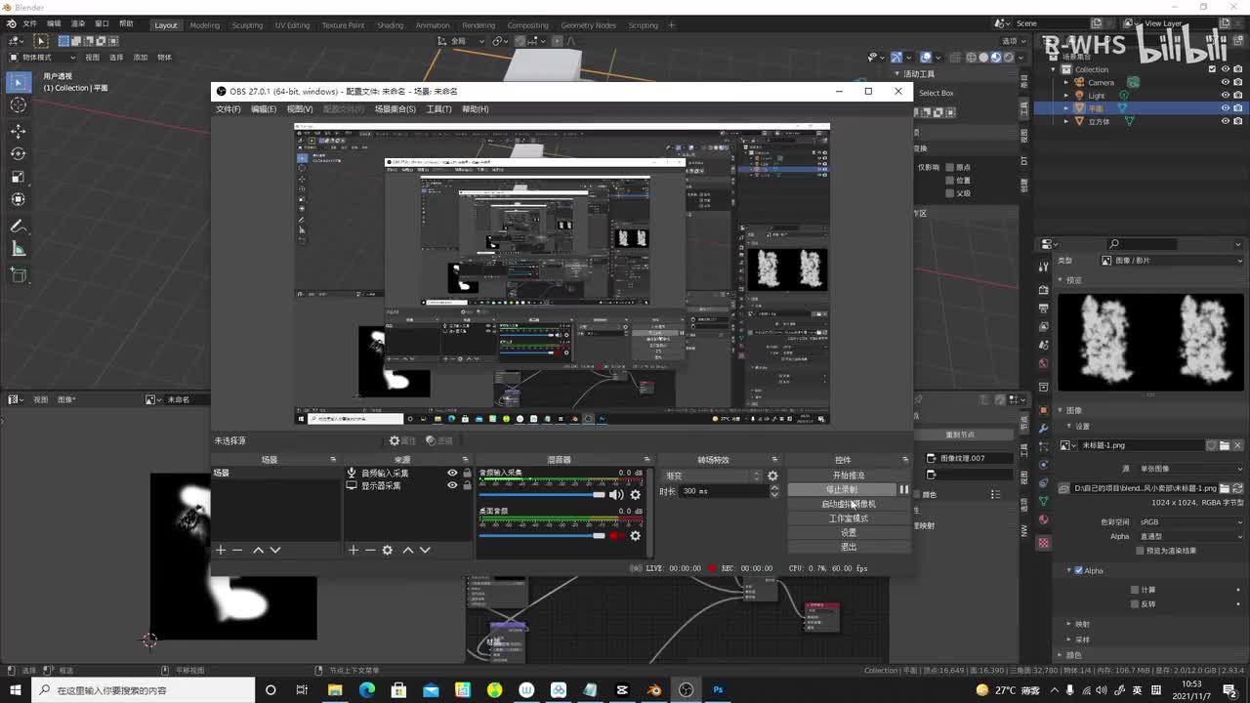
Task: Open Photoshop from the Windows taskbar
Action: click(718, 690)
